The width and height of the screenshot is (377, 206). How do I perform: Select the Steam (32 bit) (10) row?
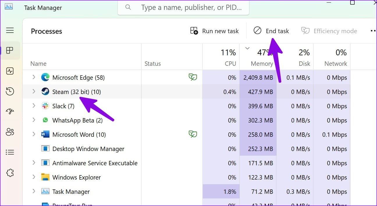(186, 92)
